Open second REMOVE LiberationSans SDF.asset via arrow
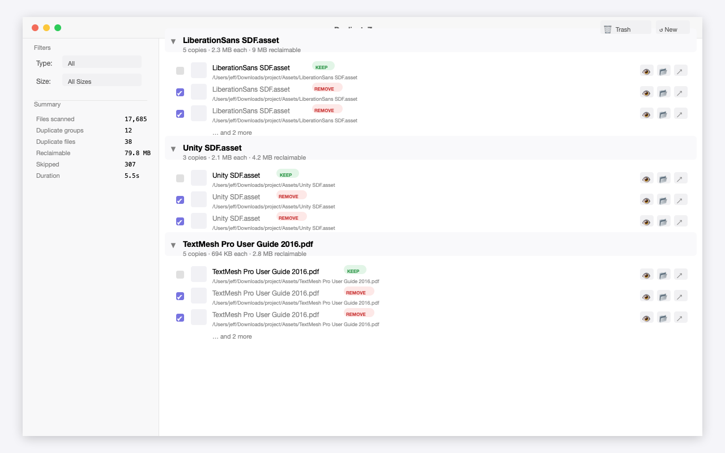Screen dimensions: 725x453 [681, 114]
